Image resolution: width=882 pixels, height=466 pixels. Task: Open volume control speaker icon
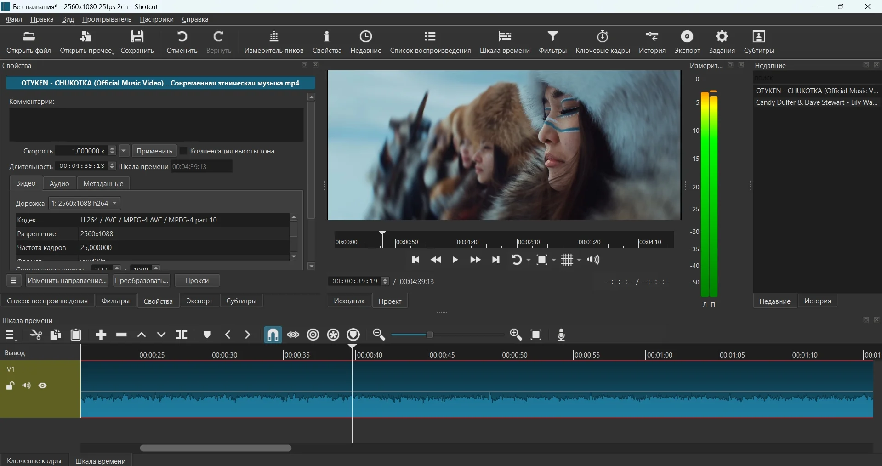pyautogui.click(x=593, y=260)
